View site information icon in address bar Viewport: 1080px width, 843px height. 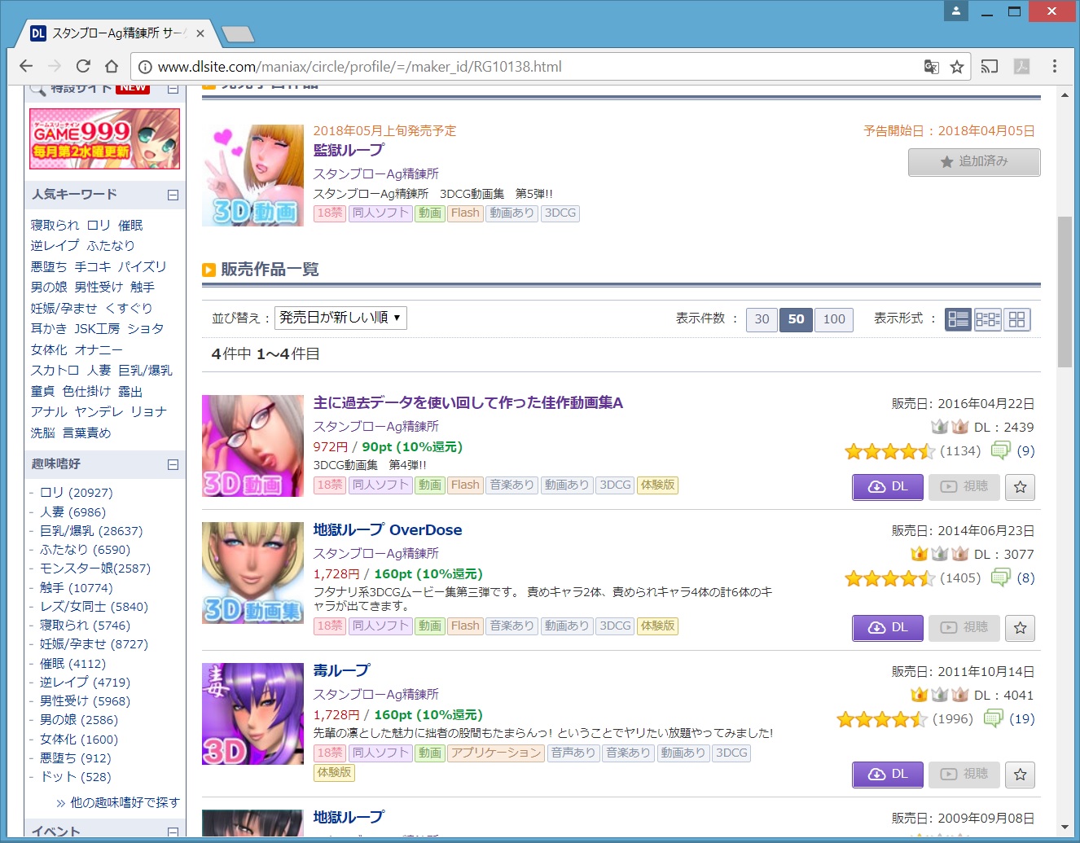coord(145,67)
